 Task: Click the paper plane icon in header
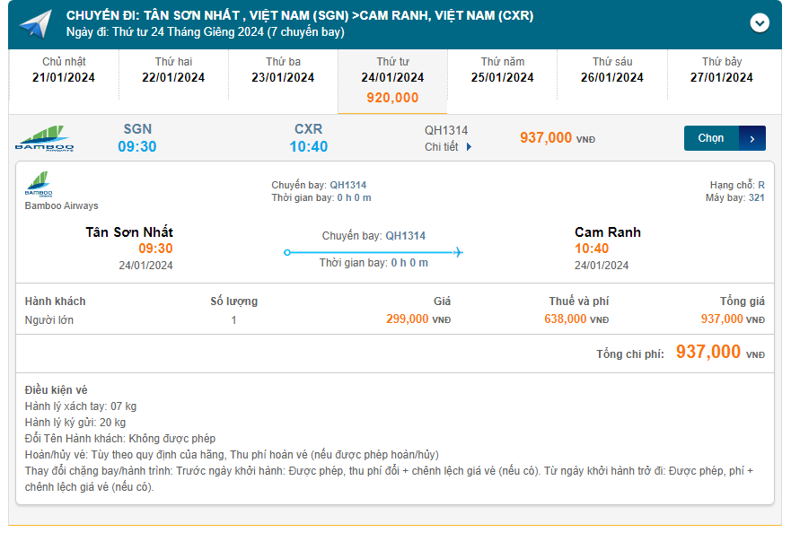click(35, 24)
